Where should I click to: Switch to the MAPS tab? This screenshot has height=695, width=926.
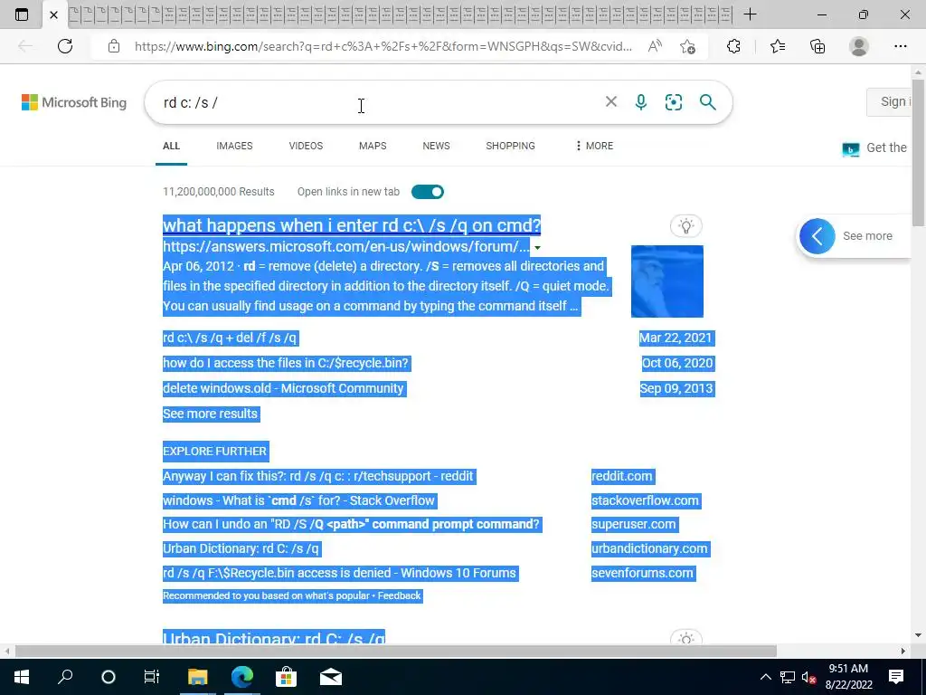pyautogui.click(x=373, y=146)
